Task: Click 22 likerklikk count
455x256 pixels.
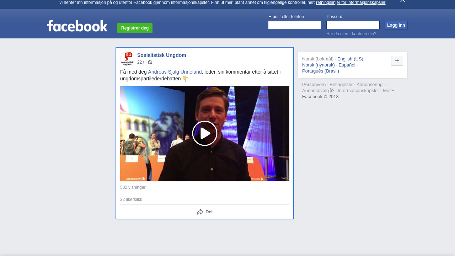Action: [131, 199]
